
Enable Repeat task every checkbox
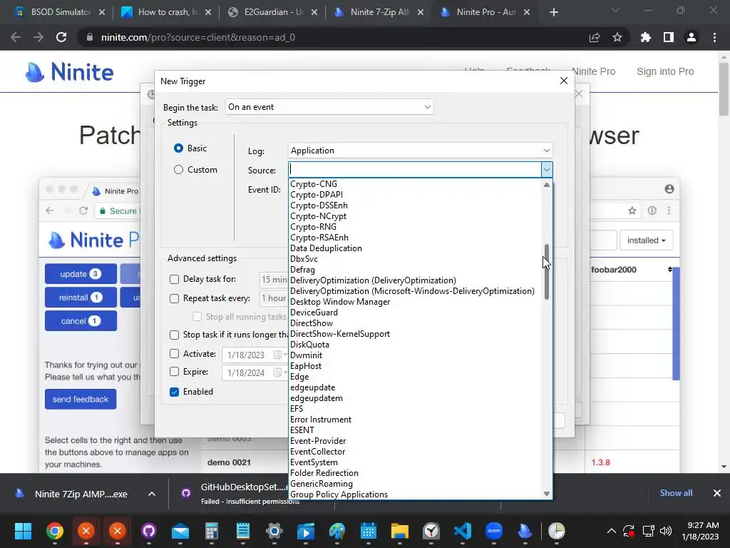pos(174,298)
